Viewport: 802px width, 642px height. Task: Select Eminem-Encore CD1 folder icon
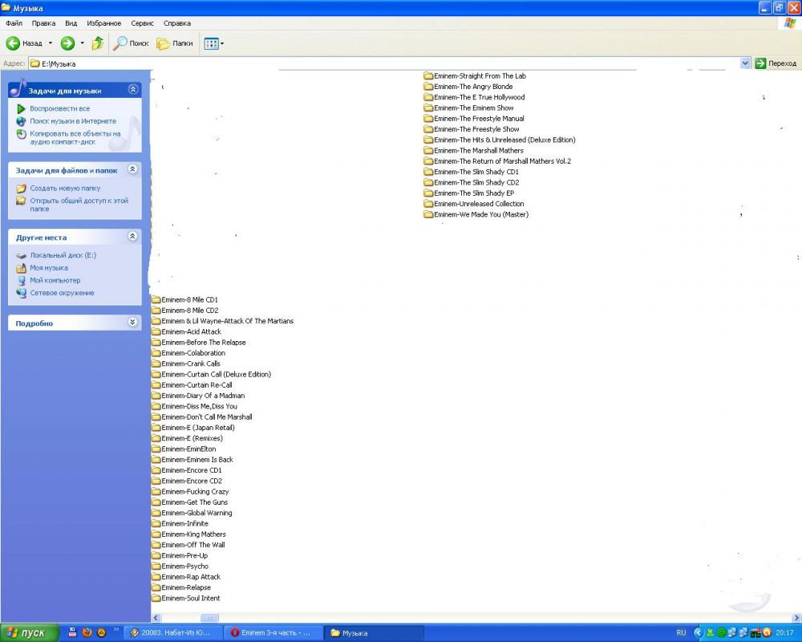[x=156, y=470]
